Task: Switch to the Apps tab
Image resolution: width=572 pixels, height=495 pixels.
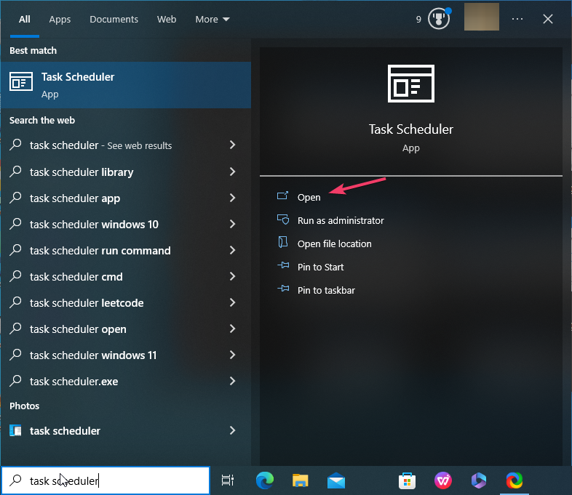Action: [60, 20]
